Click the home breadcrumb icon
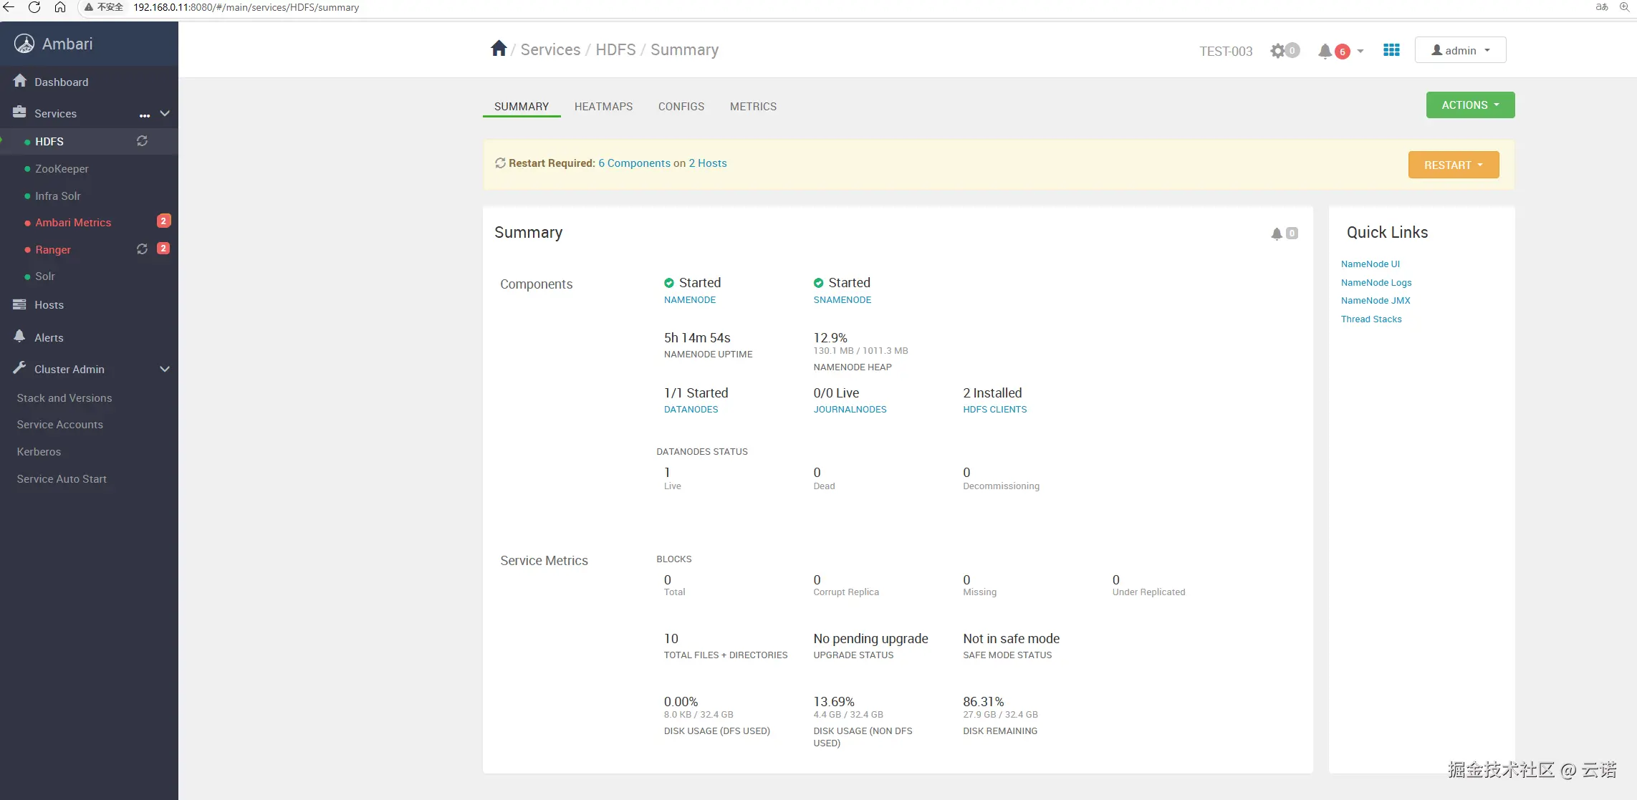The image size is (1637, 800). tap(499, 49)
